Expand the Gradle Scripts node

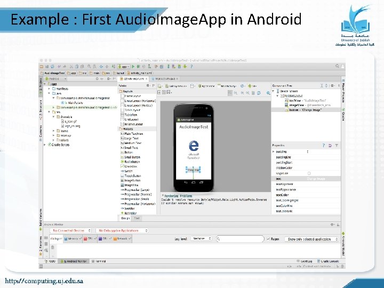[45, 145]
